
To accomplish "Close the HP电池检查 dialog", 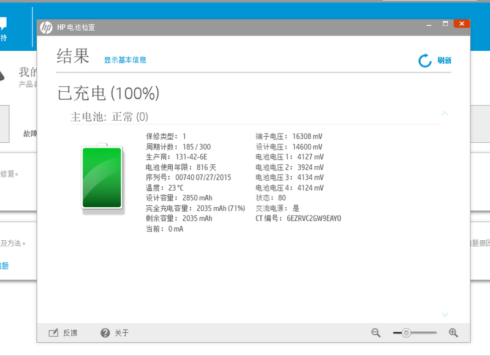I will coord(461,24).
